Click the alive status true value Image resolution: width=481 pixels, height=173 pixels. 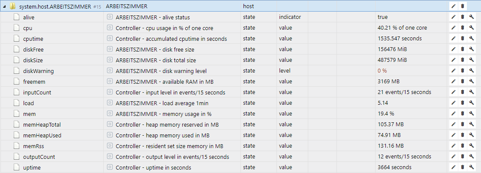click(382, 17)
